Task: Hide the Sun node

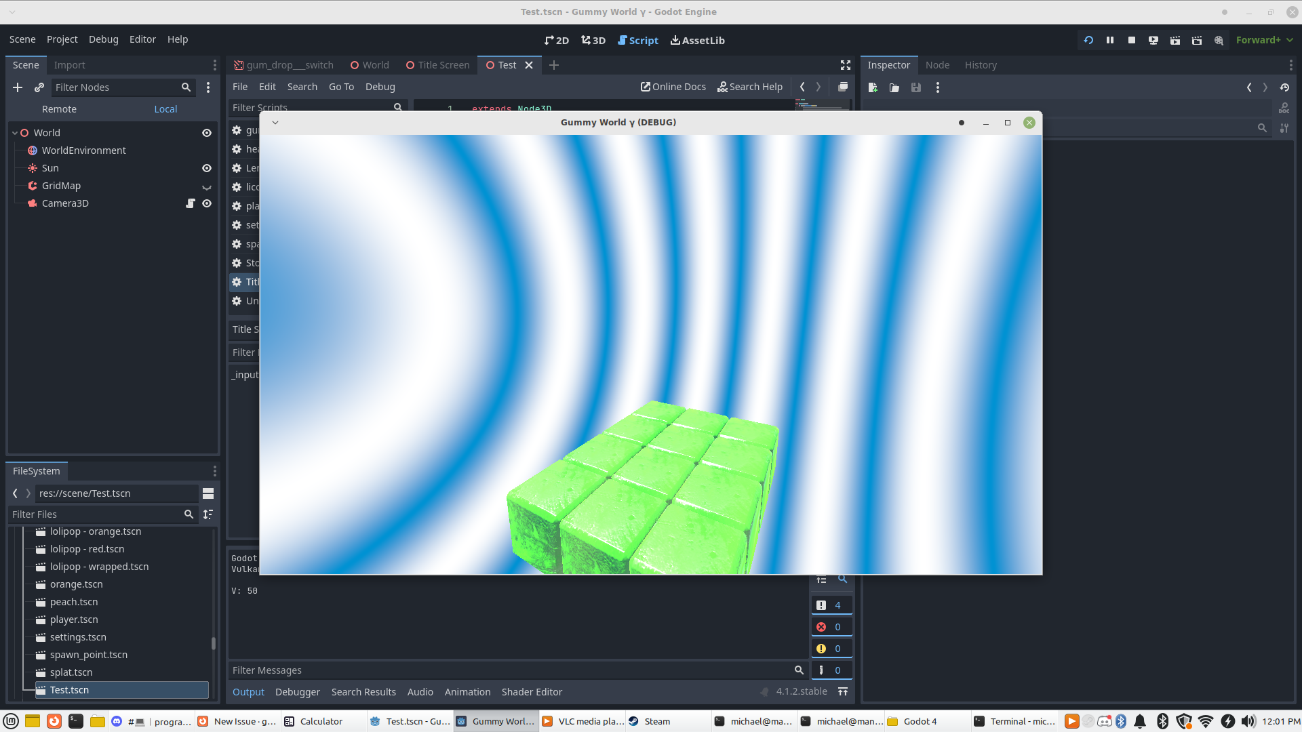Action: [x=207, y=168]
